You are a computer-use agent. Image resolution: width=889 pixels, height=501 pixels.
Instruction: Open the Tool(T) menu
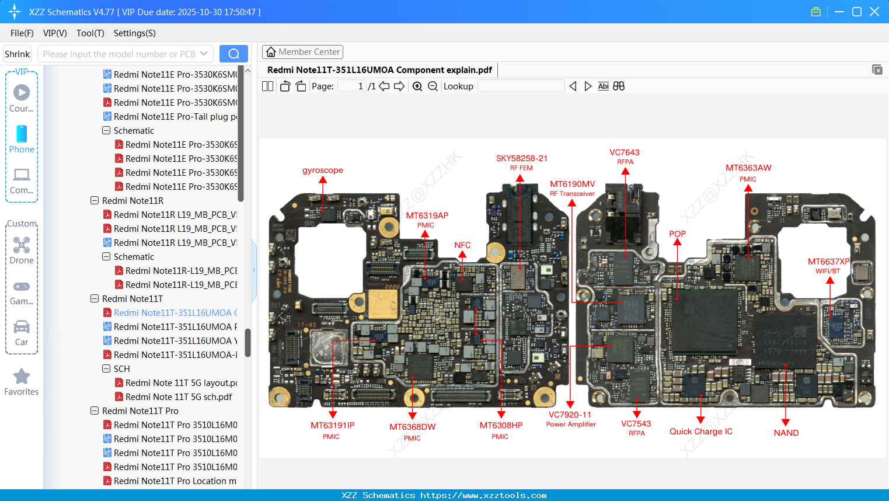pos(90,33)
